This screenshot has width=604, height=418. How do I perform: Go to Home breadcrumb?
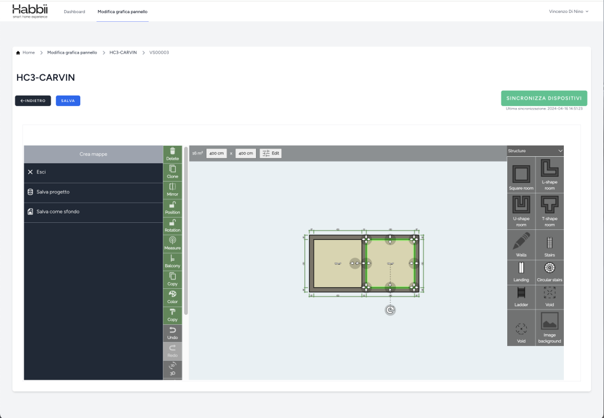coord(25,52)
